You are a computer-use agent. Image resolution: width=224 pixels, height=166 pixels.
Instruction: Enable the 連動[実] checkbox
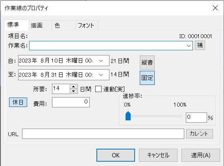98,89
